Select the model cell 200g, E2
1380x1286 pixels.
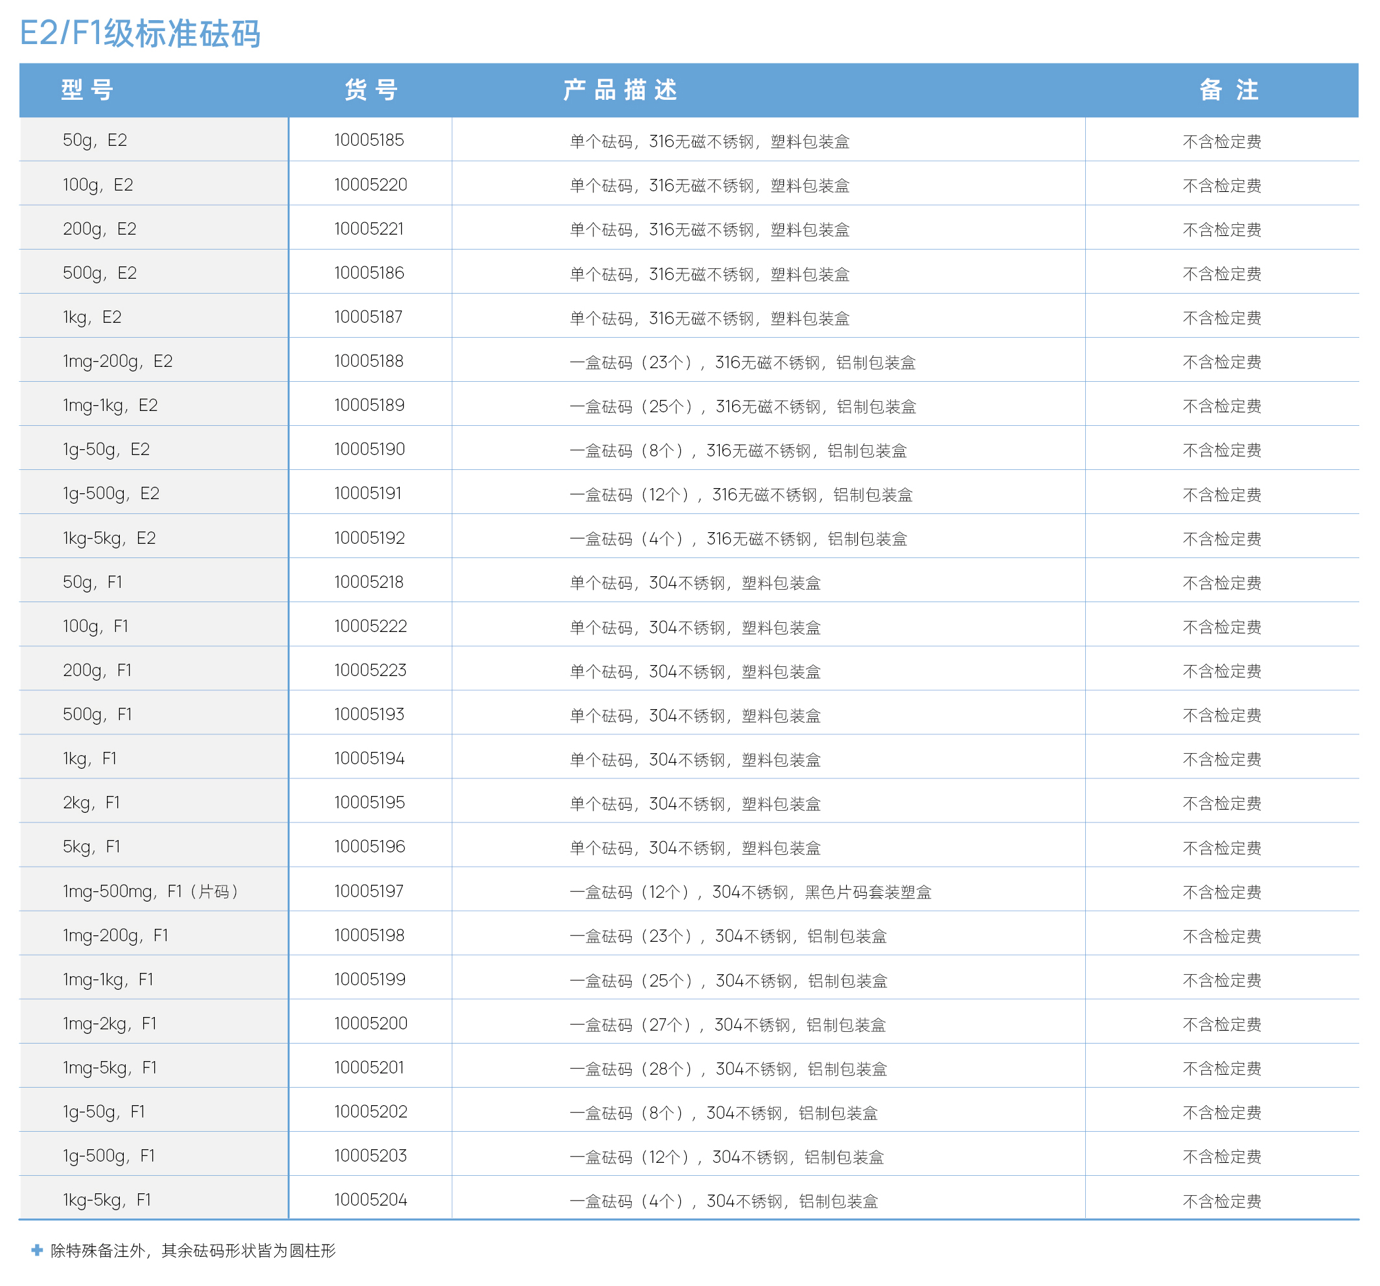[99, 229]
